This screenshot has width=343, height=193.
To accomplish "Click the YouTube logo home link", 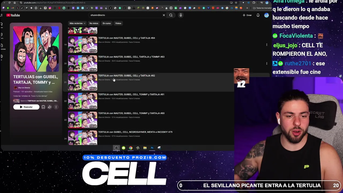I will pos(13,15).
